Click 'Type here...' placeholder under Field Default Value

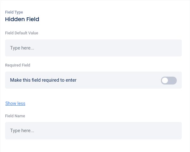pyautogui.click(x=22, y=48)
